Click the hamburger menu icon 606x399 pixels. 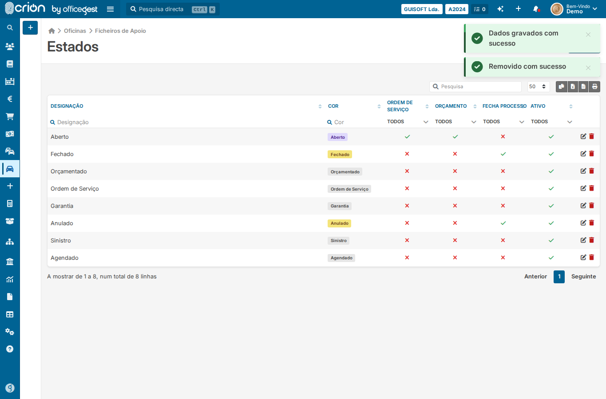[x=111, y=9]
